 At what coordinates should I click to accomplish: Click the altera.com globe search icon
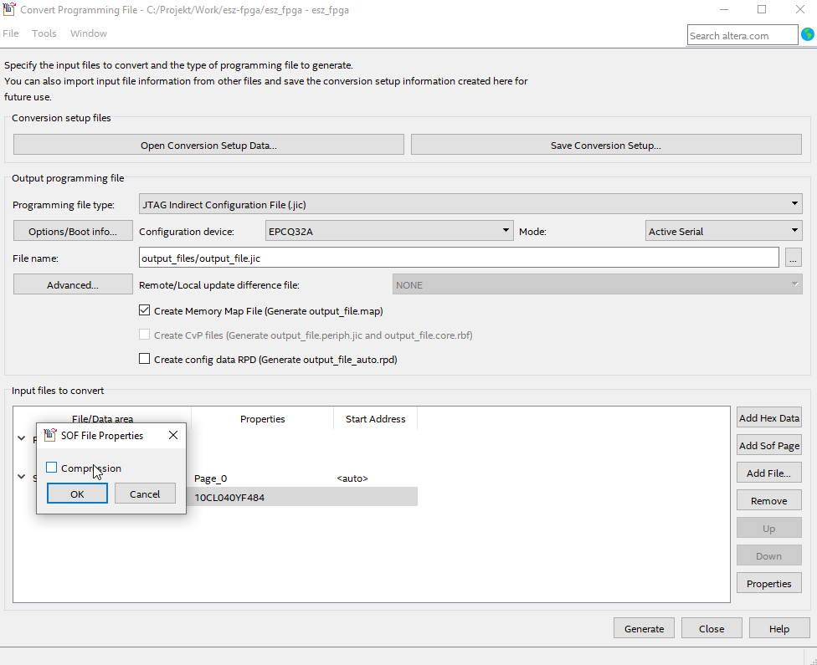point(808,34)
